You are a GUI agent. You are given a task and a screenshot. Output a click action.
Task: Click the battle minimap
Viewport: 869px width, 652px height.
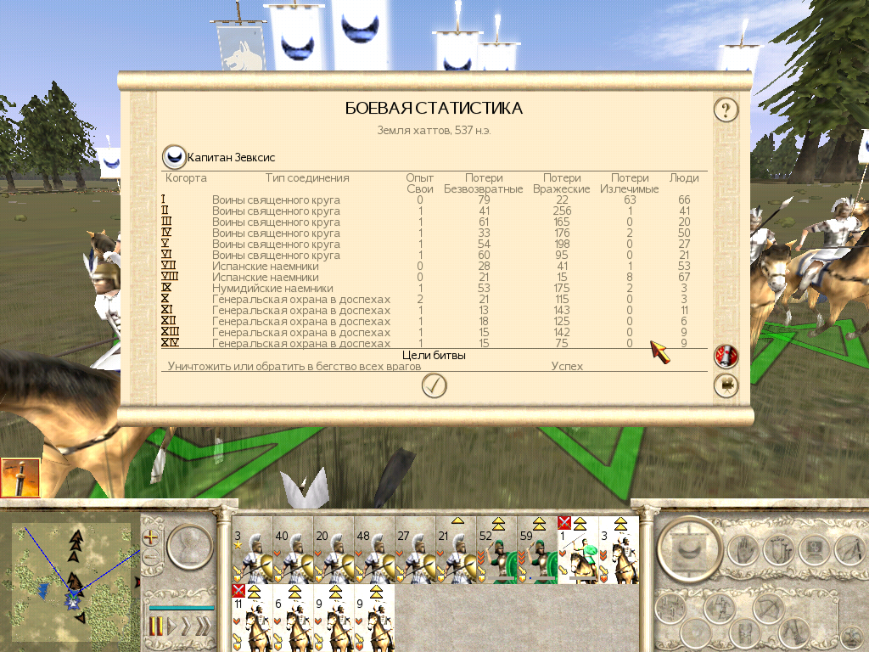point(71,581)
